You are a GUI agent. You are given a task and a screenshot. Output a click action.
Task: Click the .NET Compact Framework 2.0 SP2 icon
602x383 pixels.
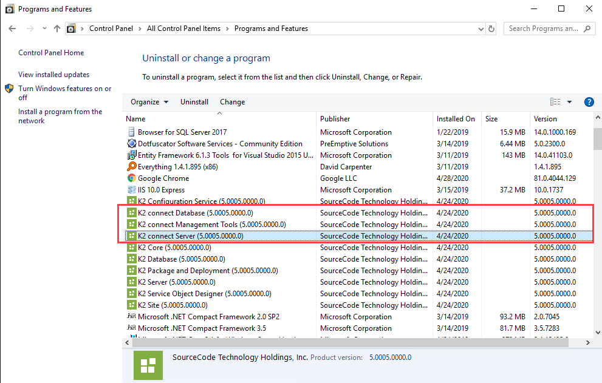[131, 316]
